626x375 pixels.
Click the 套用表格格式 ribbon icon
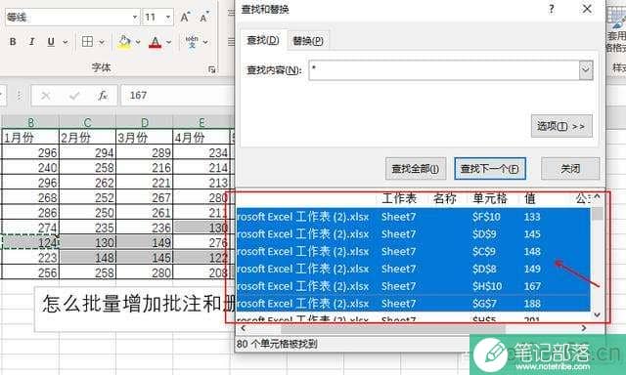[617, 30]
